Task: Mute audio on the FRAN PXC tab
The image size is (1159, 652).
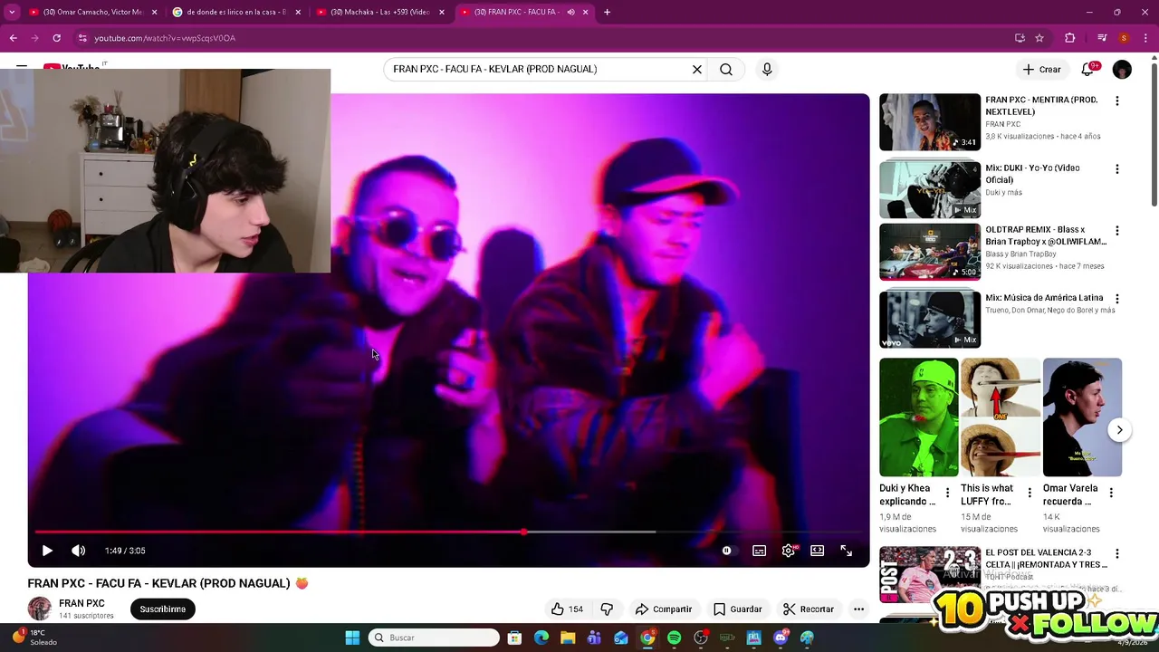Action: 570,12
